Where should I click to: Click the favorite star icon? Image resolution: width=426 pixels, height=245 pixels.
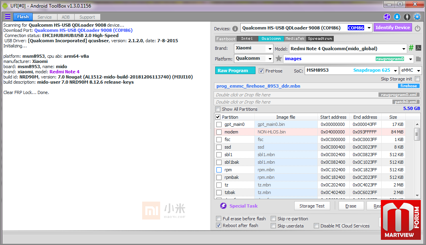pyautogui.click(x=279, y=59)
